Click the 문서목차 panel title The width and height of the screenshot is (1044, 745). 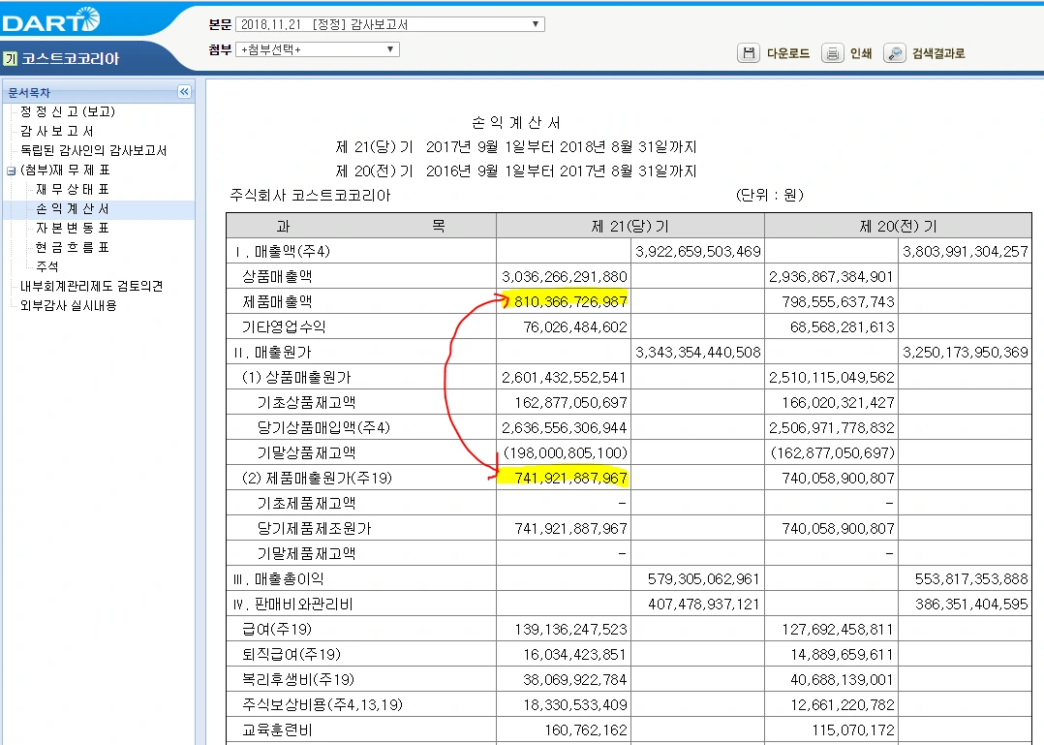29,93
